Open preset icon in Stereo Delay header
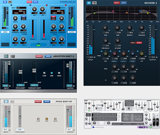 tap(10, 2)
